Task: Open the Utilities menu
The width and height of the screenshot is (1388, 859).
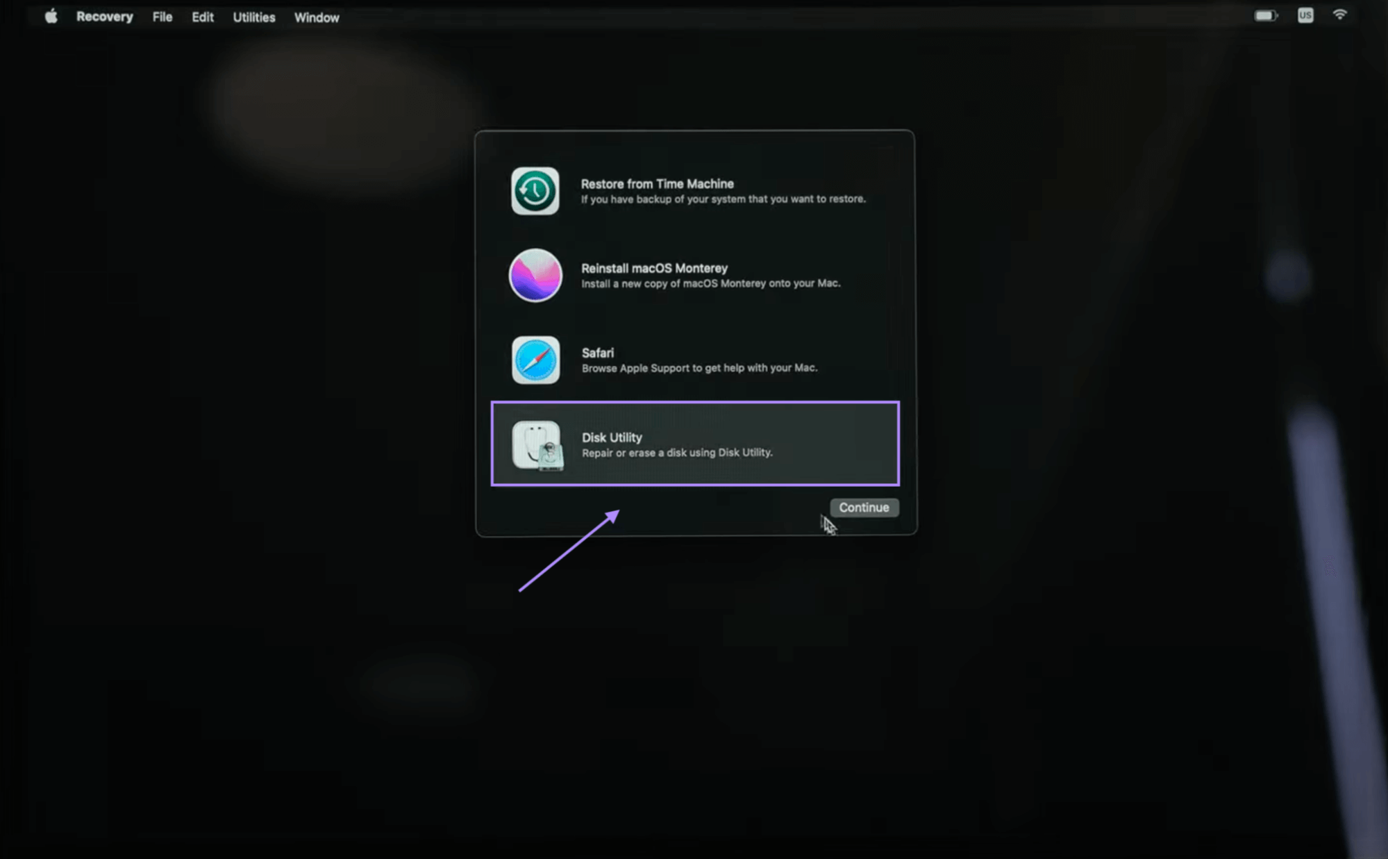Action: point(253,17)
